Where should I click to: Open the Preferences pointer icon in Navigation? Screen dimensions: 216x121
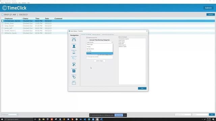click(x=74, y=77)
